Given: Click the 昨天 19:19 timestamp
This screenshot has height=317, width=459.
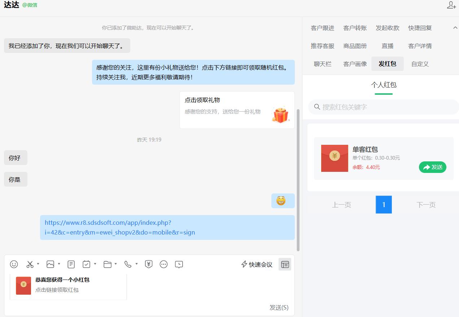Looking at the screenshot, I should coord(149,139).
